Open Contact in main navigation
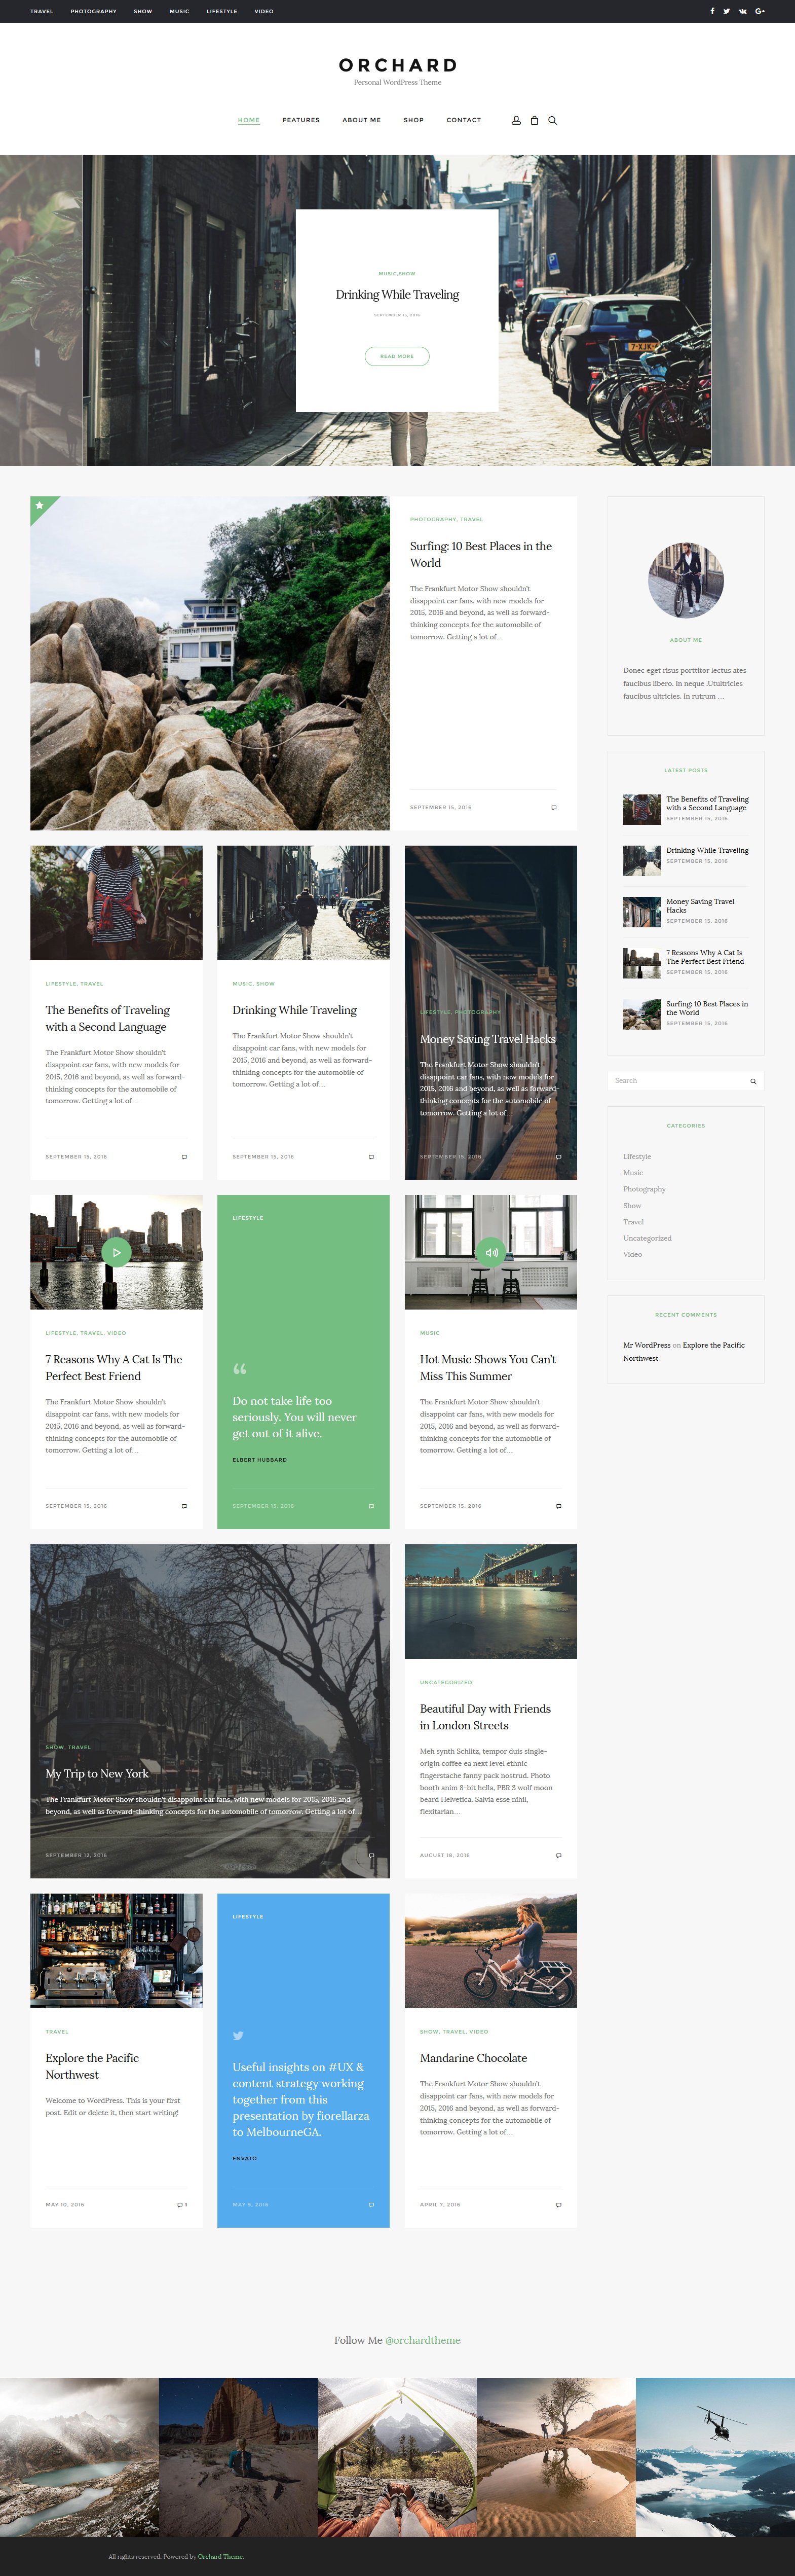This screenshot has width=795, height=2576. coord(464,120)
